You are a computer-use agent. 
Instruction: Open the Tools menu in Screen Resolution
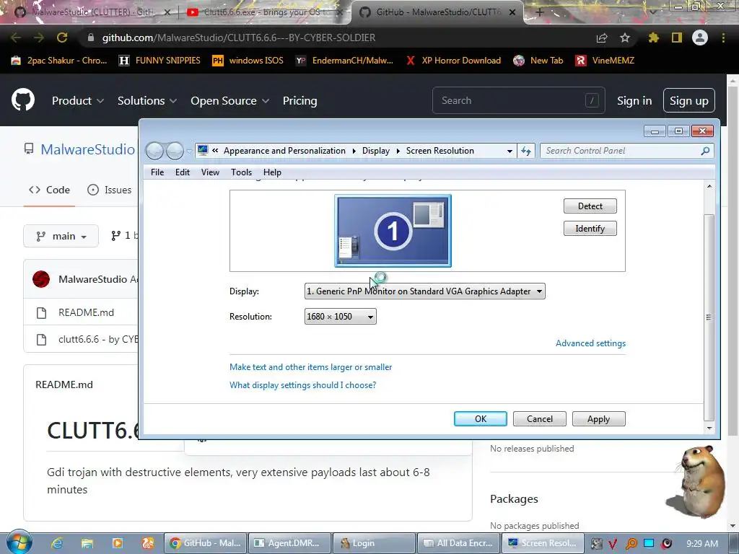click(x=241, y=172)
